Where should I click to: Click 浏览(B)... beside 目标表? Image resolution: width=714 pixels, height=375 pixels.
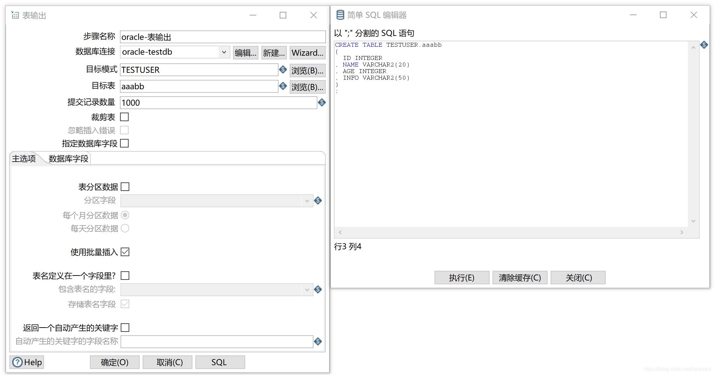click(308, 87)
